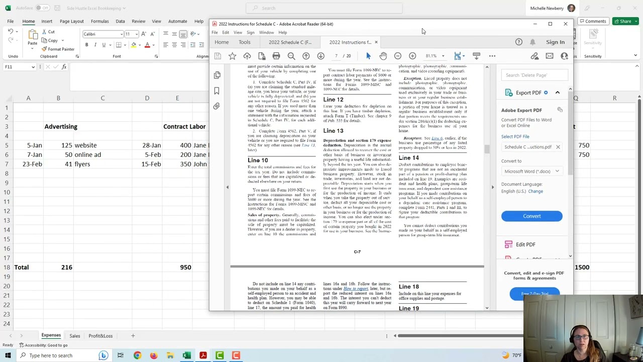643x362 pixels.
Task: Collapse the Export PDF panel chevron
Action: pyautogui.click(x=557, y=93)
